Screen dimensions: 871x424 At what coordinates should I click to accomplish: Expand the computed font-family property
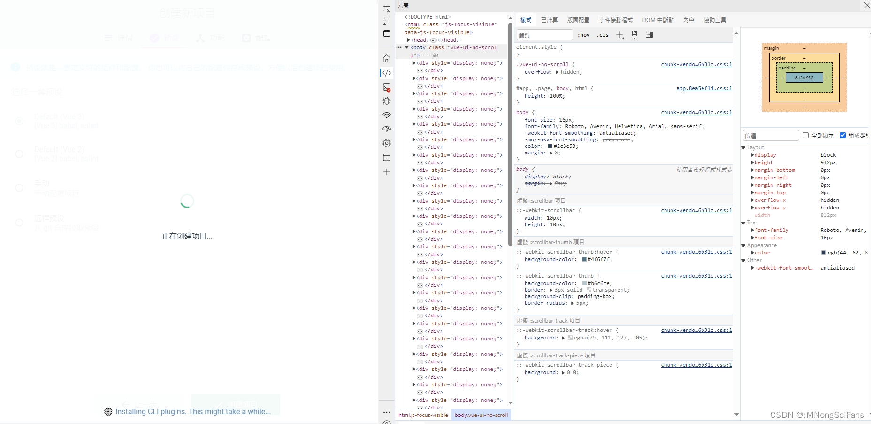pyautogui.click(x=752, y=230)
